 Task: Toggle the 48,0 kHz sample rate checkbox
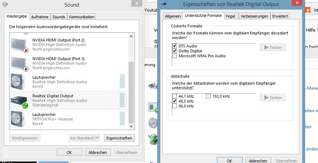click(x=174, y=101)
